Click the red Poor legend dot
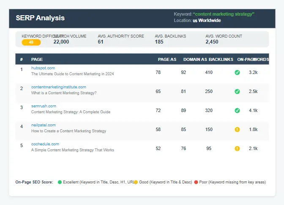The image size is (284, 205). (x=196, y=182)
